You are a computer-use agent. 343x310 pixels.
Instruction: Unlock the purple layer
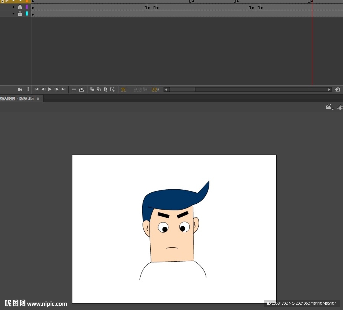coord(20,7)
